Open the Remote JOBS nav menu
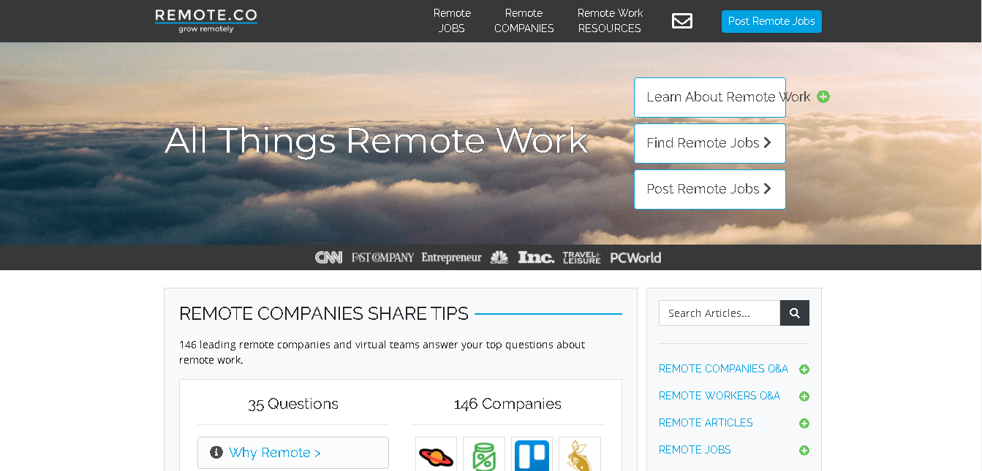The width and height of the screenshot is (982, 471). [452, 20]
